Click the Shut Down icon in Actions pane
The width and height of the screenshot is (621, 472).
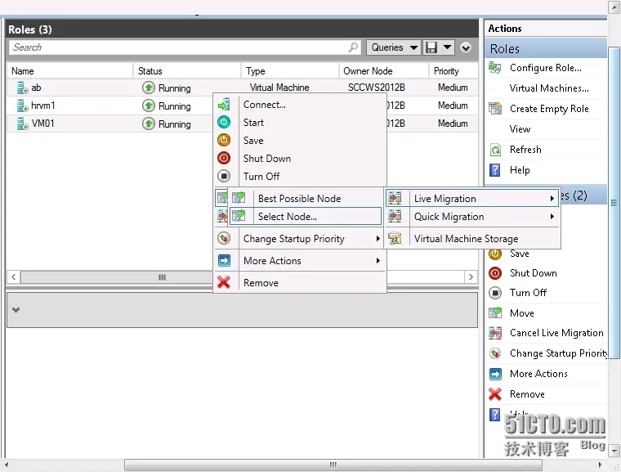click(495, 273)
